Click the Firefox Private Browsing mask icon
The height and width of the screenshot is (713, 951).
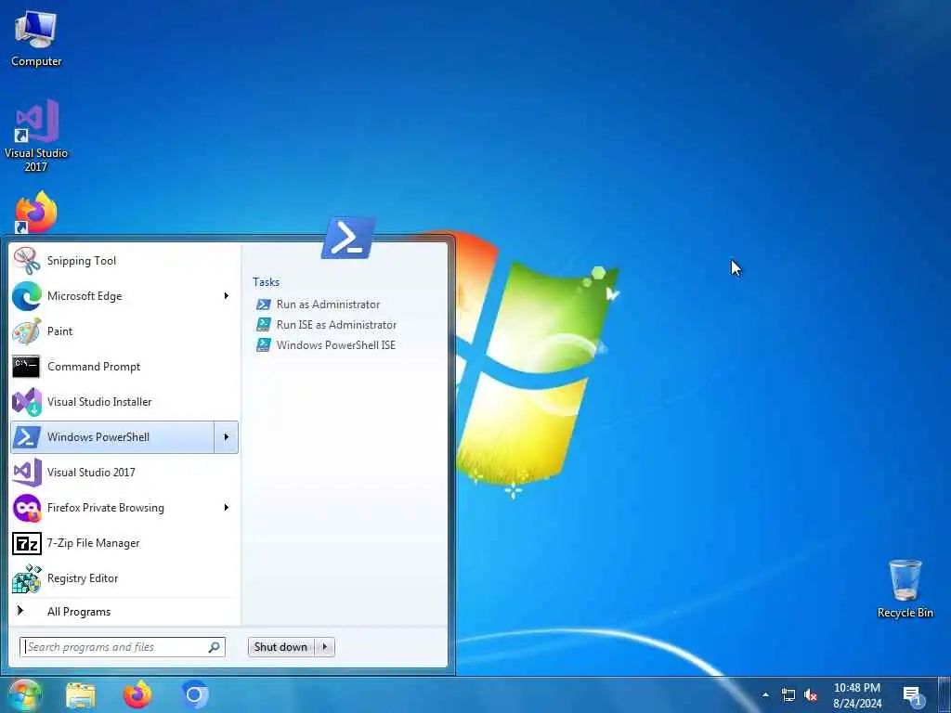pyautogui.click(x=27, y=508)
